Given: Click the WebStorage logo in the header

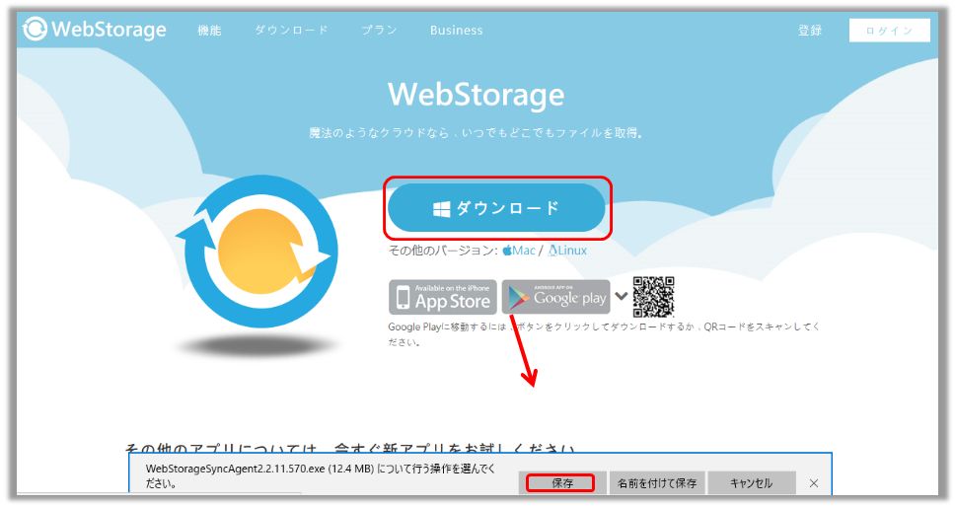Looking at the screenshot, I should [x=95, y=29].
